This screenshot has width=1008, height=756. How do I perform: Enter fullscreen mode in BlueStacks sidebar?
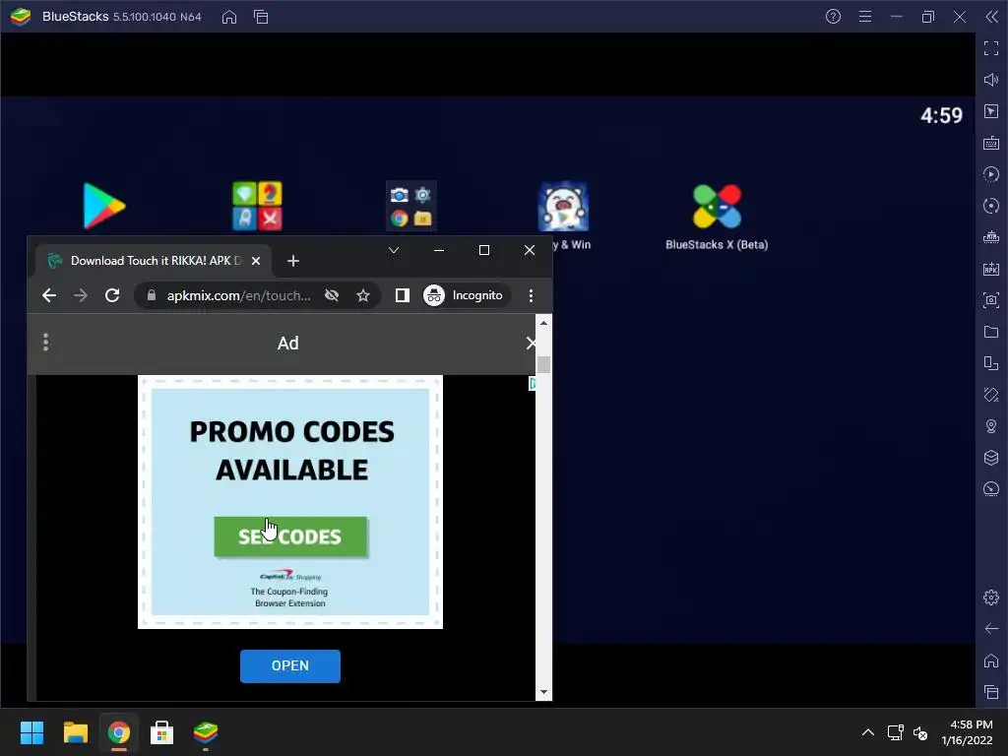click(991, 48)
